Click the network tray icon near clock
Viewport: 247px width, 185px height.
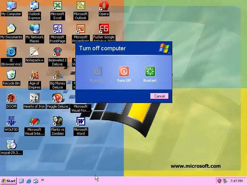coord(225,181)
